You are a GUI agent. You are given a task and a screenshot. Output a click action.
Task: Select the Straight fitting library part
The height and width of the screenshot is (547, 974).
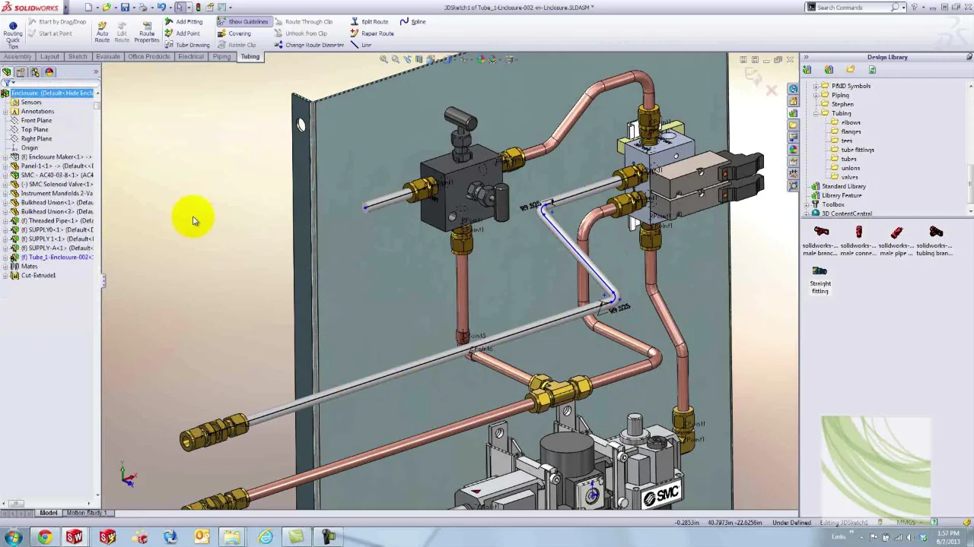pyautogui.click(x=820, y=278)
